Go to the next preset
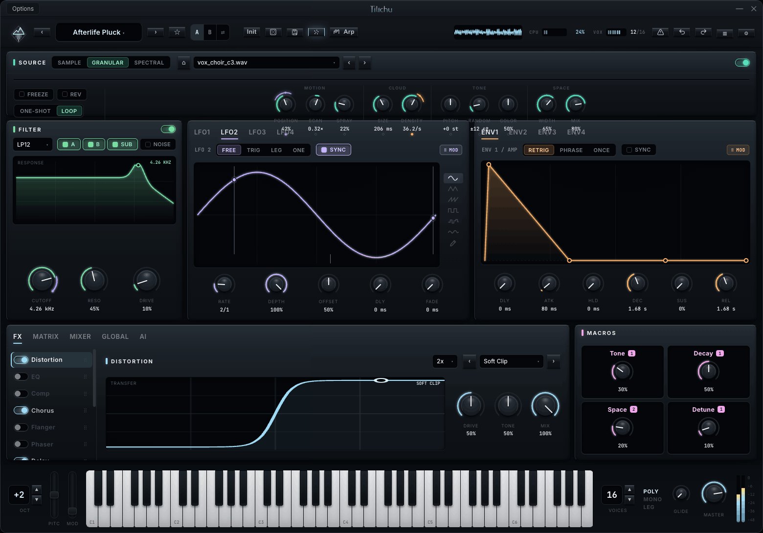The image size is (763, 533). point(156,32)
